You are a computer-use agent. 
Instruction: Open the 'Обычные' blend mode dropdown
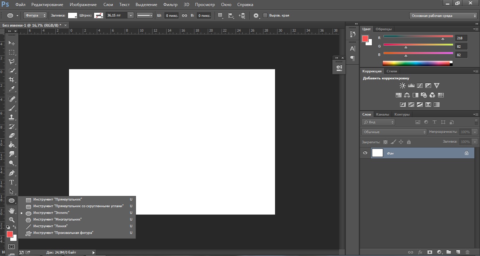coord(394,132)
